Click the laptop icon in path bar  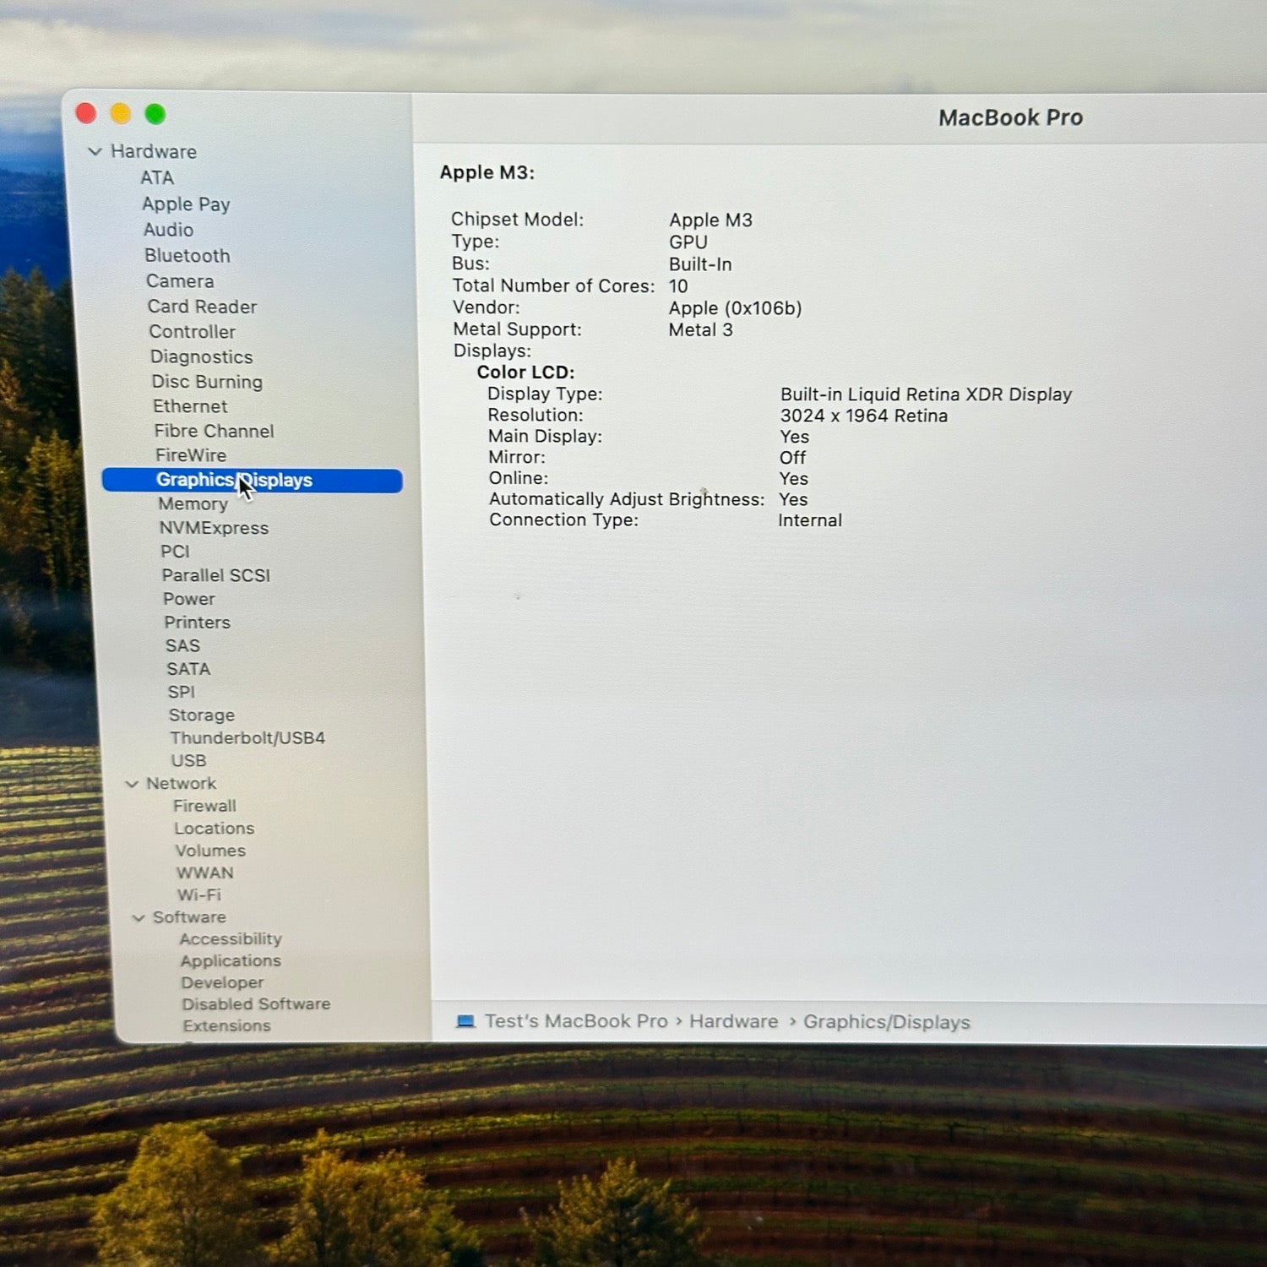click(465, 1021)
